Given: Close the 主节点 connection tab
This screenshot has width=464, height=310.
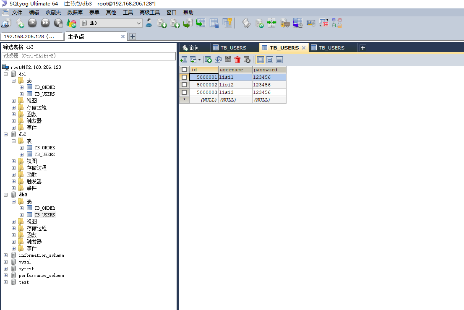Looking at the screenshot, I should click(123, 36).
